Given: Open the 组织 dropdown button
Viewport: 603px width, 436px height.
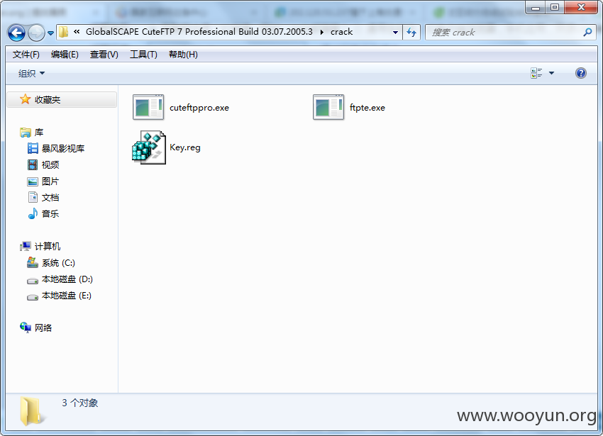Looking at the screenshot, I should (x=31, y=73).
